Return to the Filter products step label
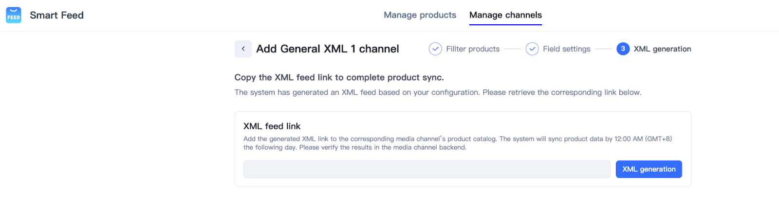 point(473,49)
